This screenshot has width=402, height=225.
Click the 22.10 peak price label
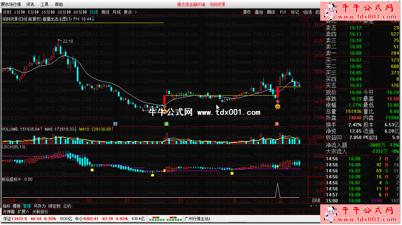pos(68,41)
